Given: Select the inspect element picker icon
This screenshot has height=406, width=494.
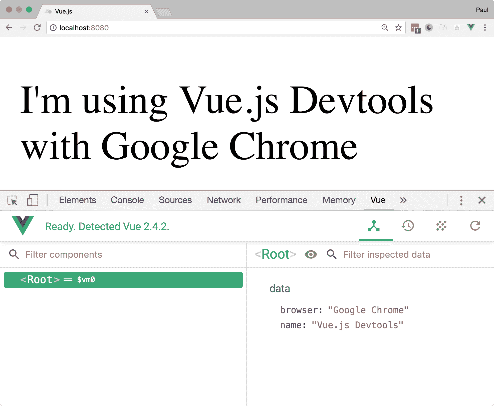Looking at the screenshot, I should (13, 200).
